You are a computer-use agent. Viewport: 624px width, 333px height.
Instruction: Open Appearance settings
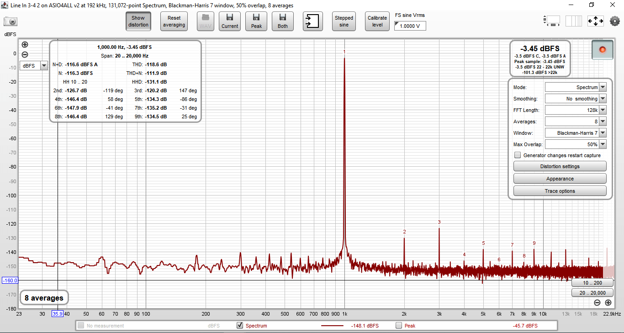[560, 179]
